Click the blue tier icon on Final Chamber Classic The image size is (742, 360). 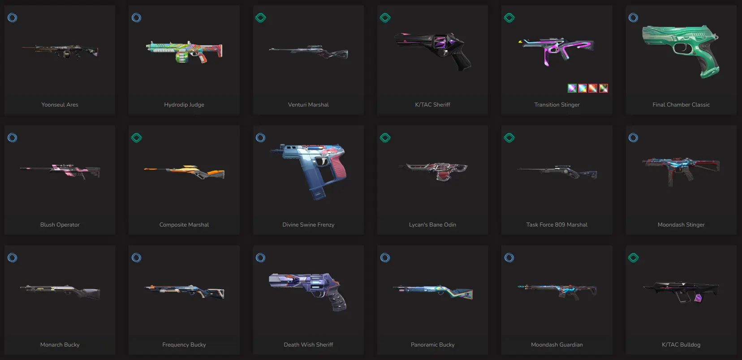pos(633,18)
